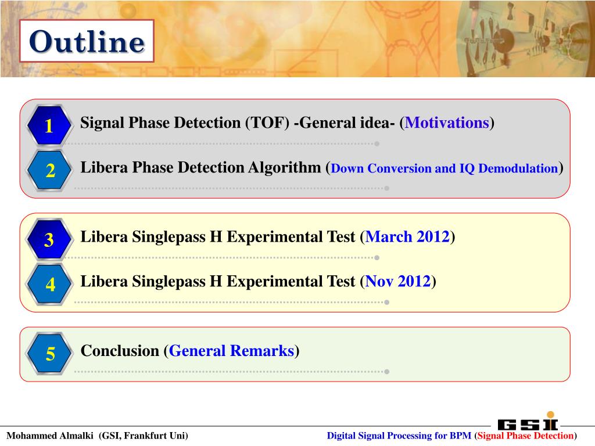Select 'Signal Phase Detection (TOF) -General idea-' text
595x446 pixels.
(238, 123)
